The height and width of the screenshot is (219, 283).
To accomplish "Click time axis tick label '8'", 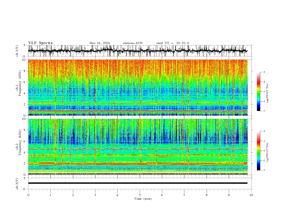I will pyautogui.click(x=207, y=195).
